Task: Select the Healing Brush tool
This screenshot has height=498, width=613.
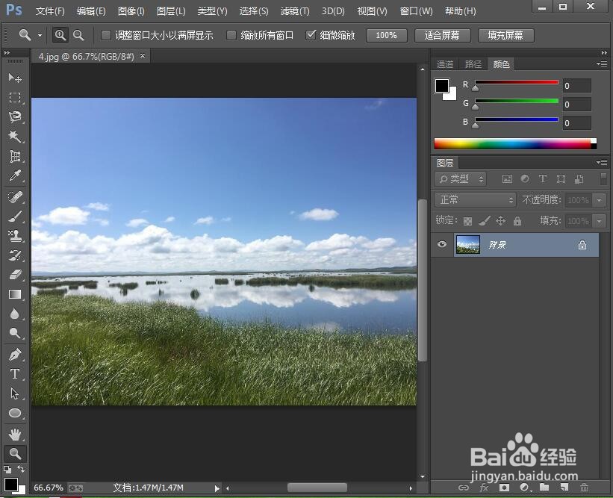Action: pos(15,197)
